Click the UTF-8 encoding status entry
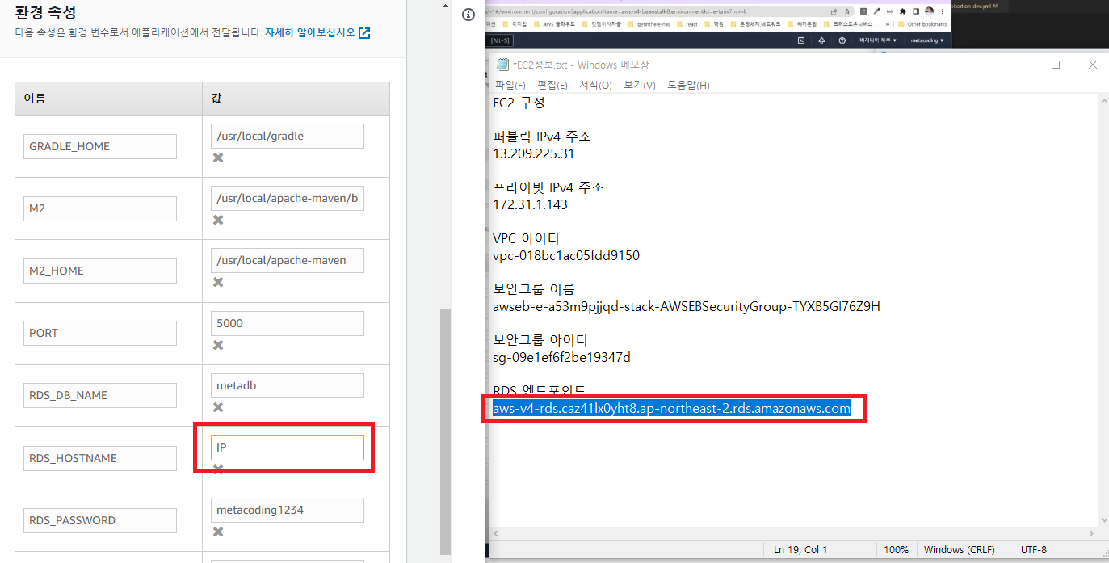 pos(1035,549)
